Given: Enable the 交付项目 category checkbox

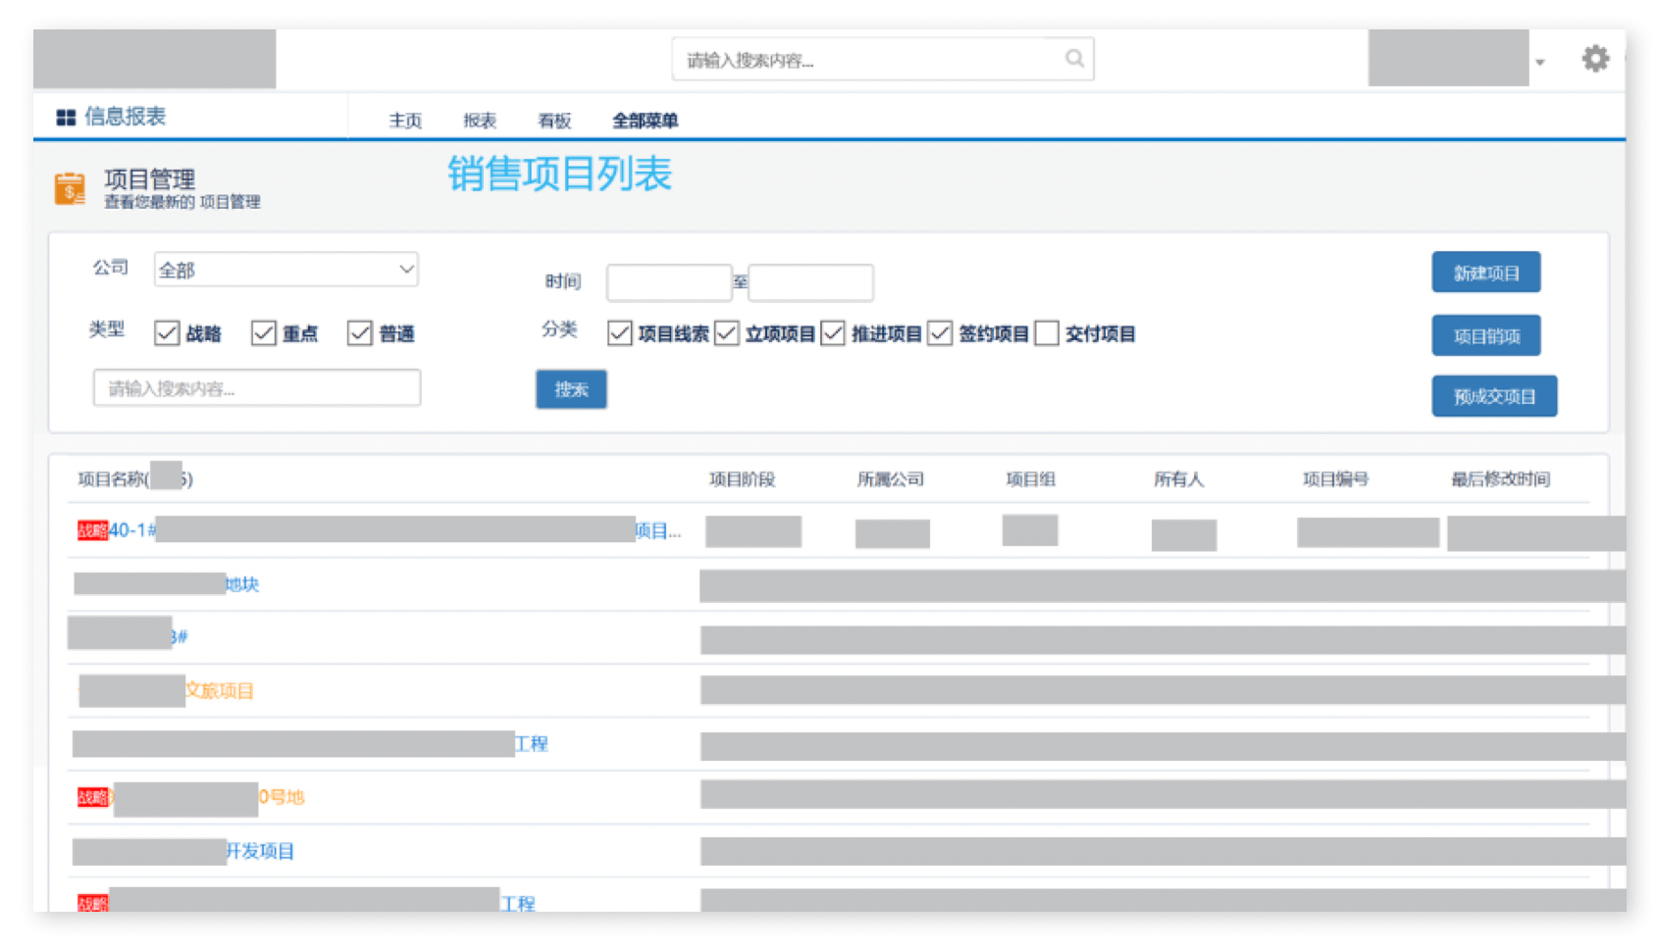Looking at the screenshot, I should pos(1047,333).
